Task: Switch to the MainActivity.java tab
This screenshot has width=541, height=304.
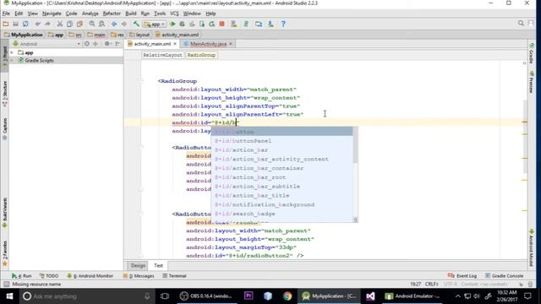Action: tap(209, 44)
